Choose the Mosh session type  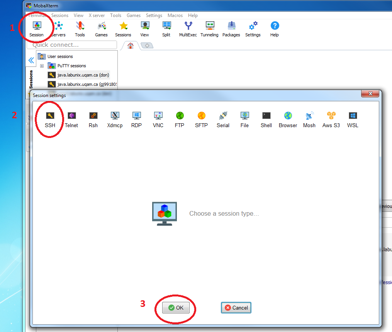coord(309,119)
